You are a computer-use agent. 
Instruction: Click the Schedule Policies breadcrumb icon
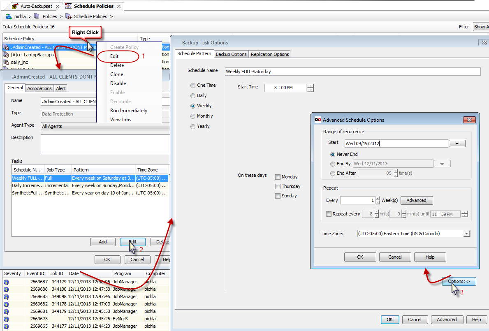68,16
